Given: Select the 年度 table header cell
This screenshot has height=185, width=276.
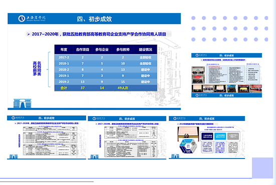Looking at the screenshot, I should coord(64,49).
